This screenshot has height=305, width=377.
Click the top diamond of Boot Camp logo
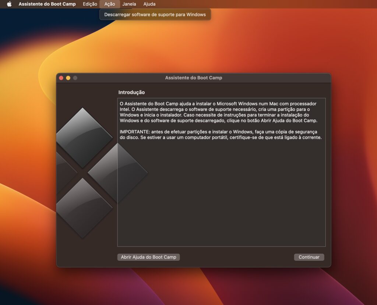(83, 137)
